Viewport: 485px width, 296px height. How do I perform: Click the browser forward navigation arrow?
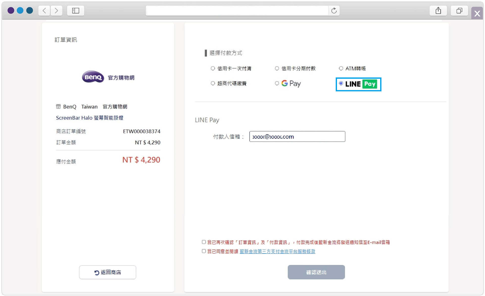[x=56, y=11]
